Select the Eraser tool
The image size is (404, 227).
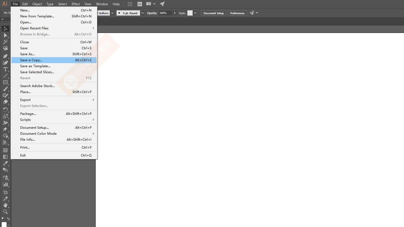click(5, 102)
